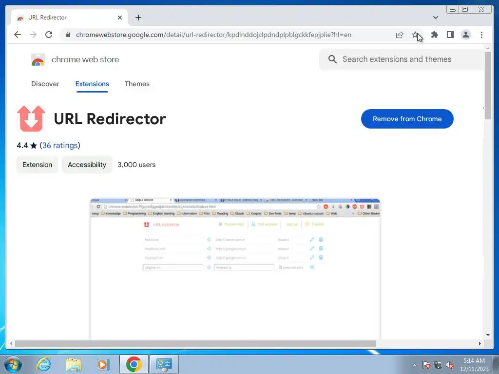Screen dimensions: 499x374
Task: Open the 36 ratings link
Action: [60, 145]
